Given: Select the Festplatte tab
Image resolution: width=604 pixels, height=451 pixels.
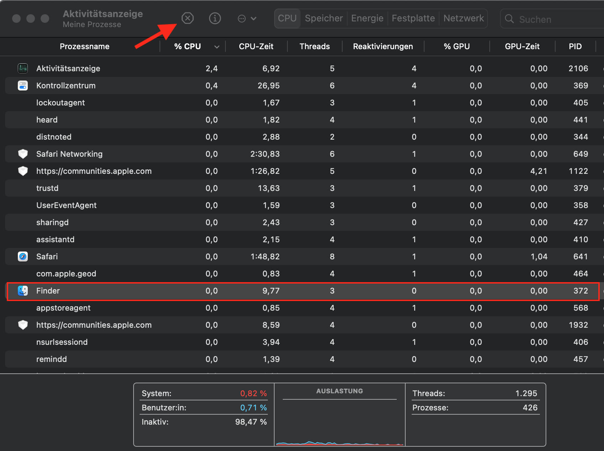Looking at the screenshot, I should point(413,18).
